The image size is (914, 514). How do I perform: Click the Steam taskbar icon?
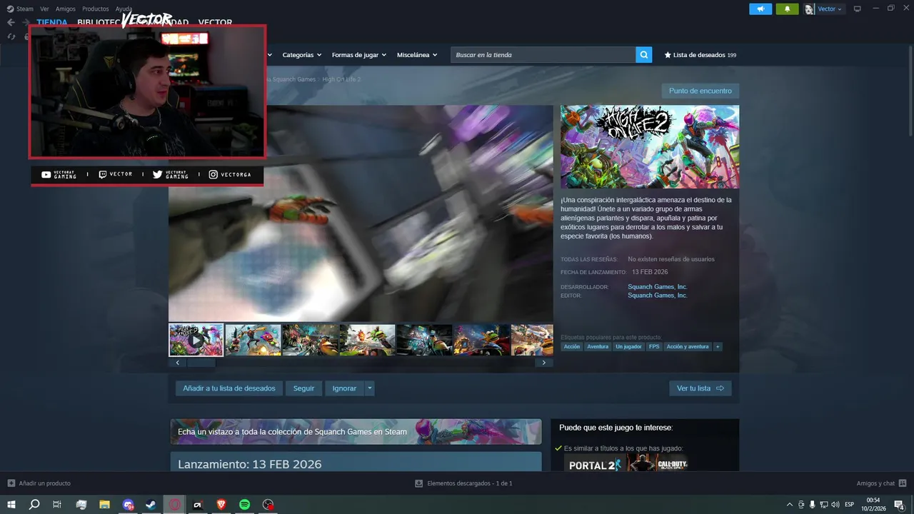coord(151,505)
